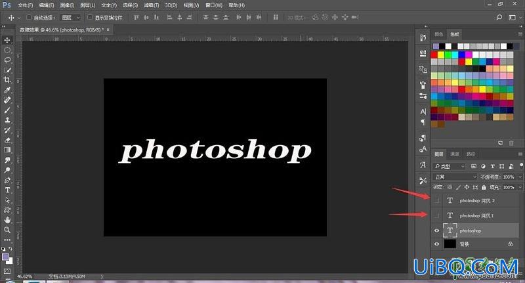Select the Crop tool

[7, 80]
